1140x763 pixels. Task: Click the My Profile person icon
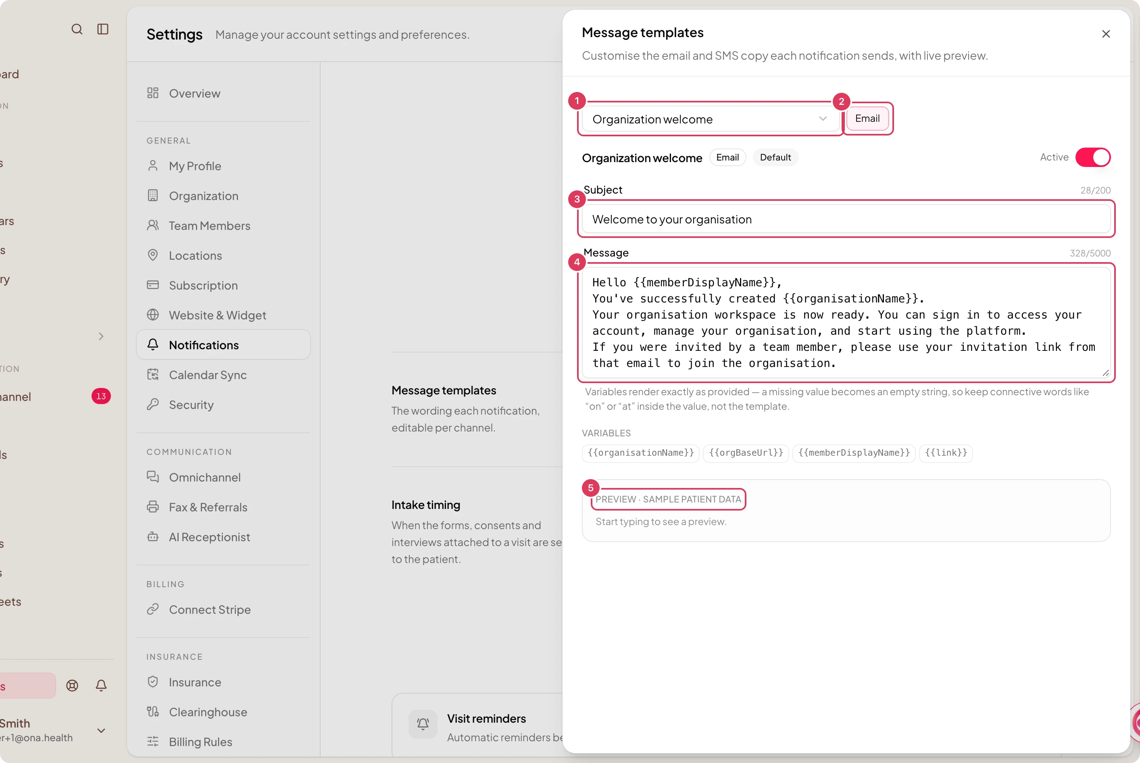pos(153,166)
